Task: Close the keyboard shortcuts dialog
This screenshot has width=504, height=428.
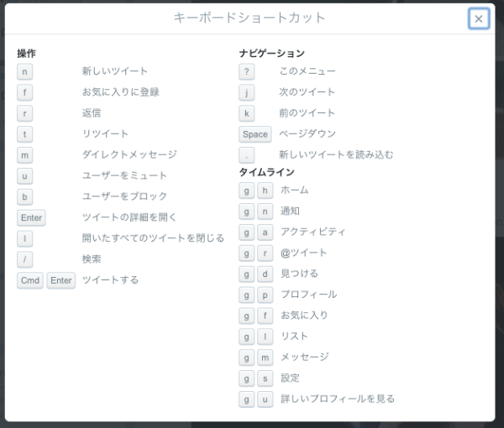Action: point(479,18)
